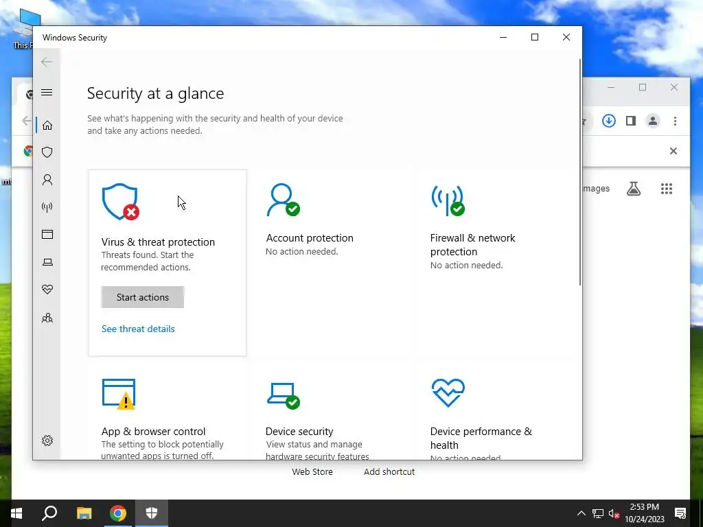Screen dimensions: 703x527
Task: Open Virus & threat protection shield sidebar icon
Action: coord(47,152)
